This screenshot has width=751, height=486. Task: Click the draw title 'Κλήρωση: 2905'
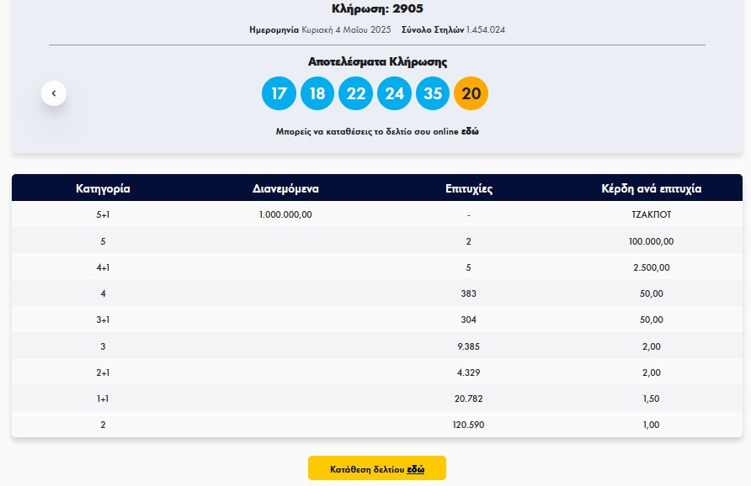coord(377,8)
